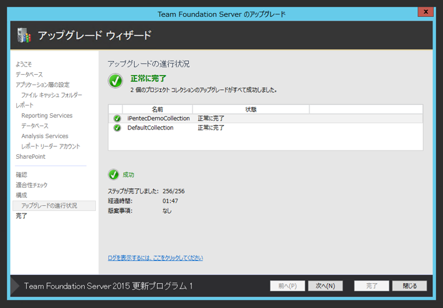The height and width of the screenshot is (308, 443).
Task: Click the アップグレード ウィザード header title
Action: click(94, 36)
